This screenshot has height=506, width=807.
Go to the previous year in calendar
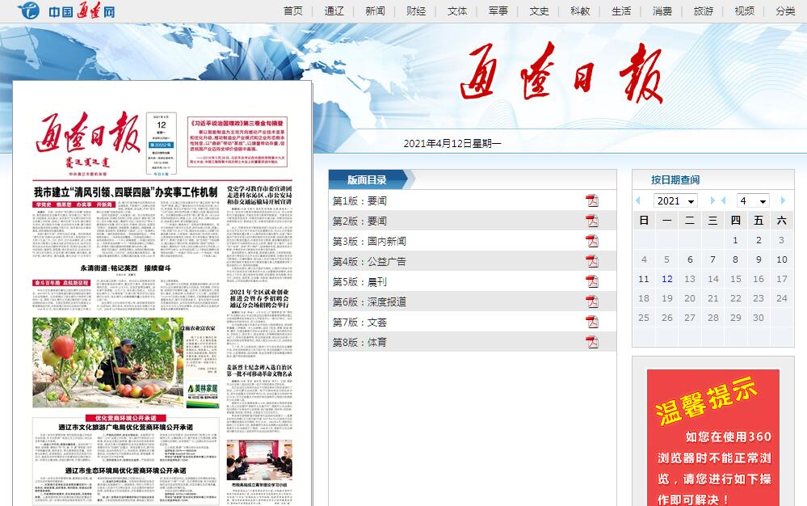click(x=638, y=200)
